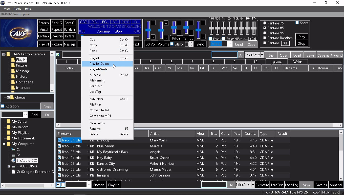
Task: Click the E: Audio CD disc icon
Action: [13, 160]
